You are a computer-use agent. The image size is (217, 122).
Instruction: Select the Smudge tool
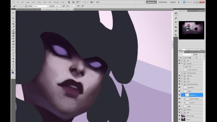click(x=14, y=47)
